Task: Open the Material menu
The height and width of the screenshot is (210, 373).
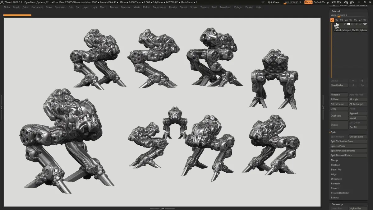Action: click(x=126, y=7)
